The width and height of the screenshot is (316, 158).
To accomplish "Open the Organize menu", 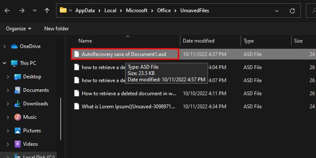I will pyautogui.click(x=19, y=29).
